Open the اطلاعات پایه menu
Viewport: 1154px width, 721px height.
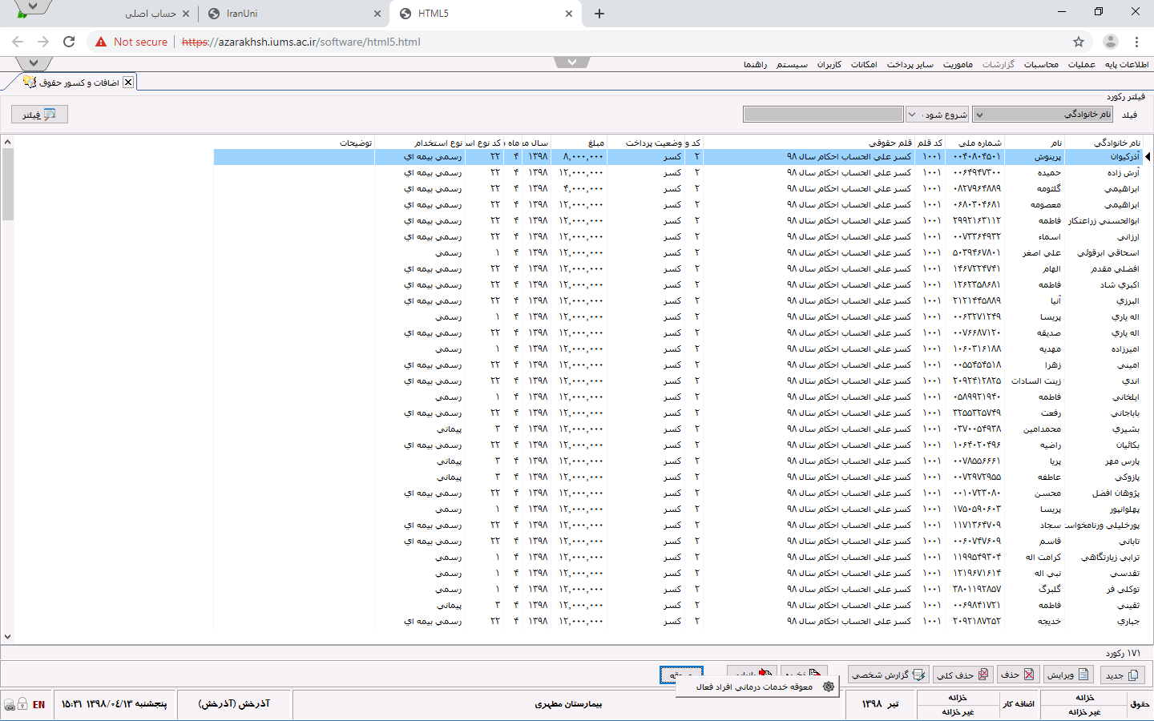click(1127, 64)
